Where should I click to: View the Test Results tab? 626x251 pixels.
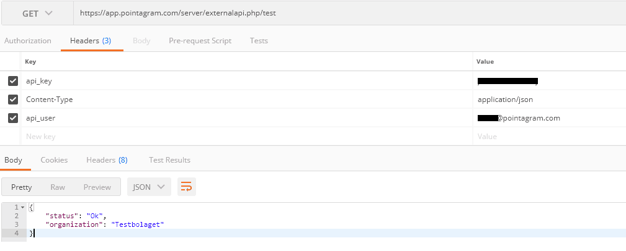169,160
